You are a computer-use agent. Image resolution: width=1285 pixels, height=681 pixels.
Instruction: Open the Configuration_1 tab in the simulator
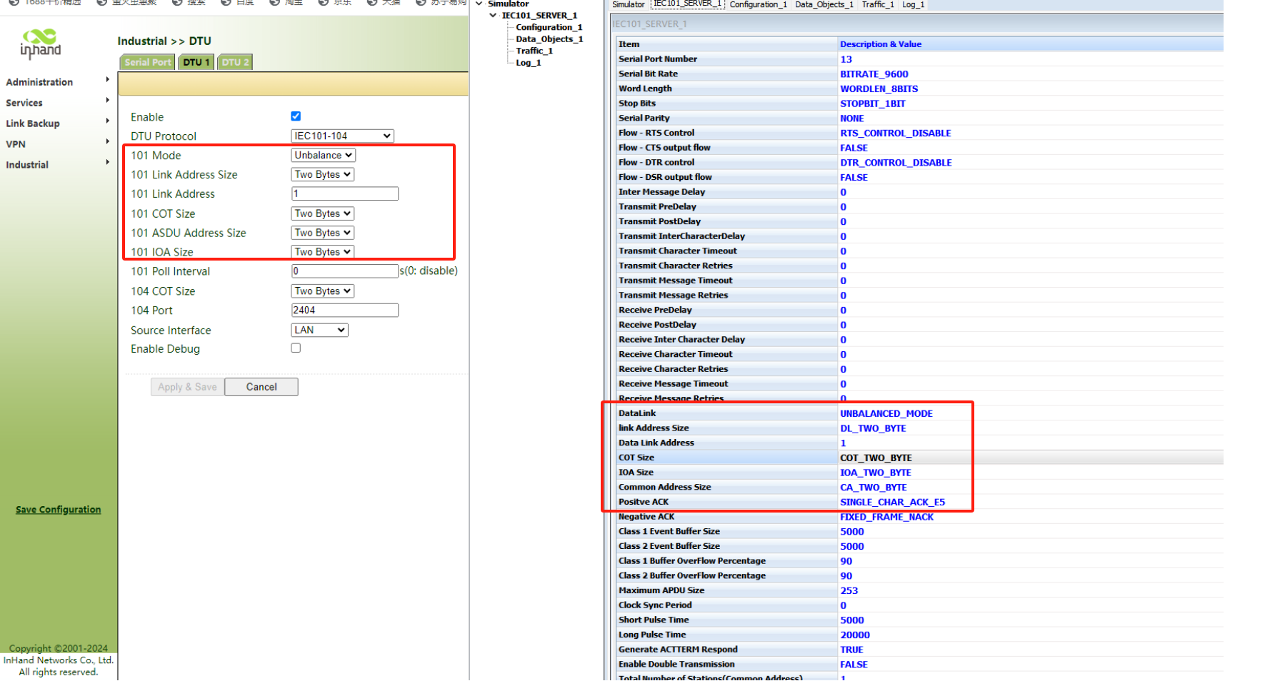click(x=758, y=4)
